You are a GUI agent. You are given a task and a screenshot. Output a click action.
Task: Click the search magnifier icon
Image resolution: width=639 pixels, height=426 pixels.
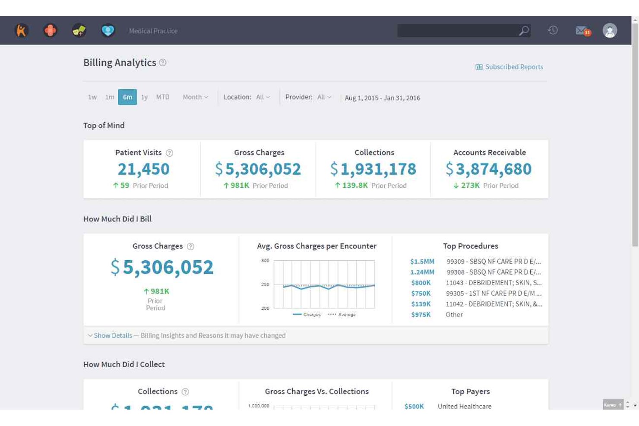tap(524, 31)
